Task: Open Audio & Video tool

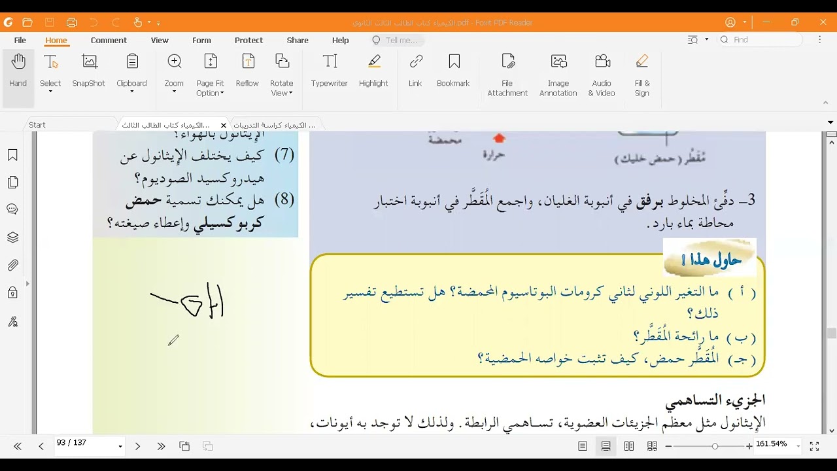Action: (x=602, y=75)
